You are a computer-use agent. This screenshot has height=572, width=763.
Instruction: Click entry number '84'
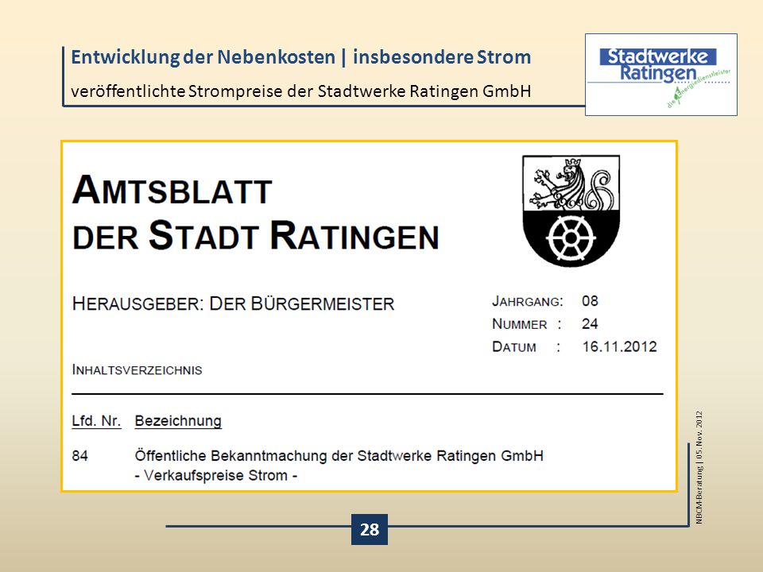click(79, 456)
